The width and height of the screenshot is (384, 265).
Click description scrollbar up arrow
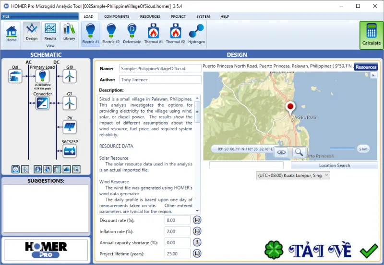(197, 98)
